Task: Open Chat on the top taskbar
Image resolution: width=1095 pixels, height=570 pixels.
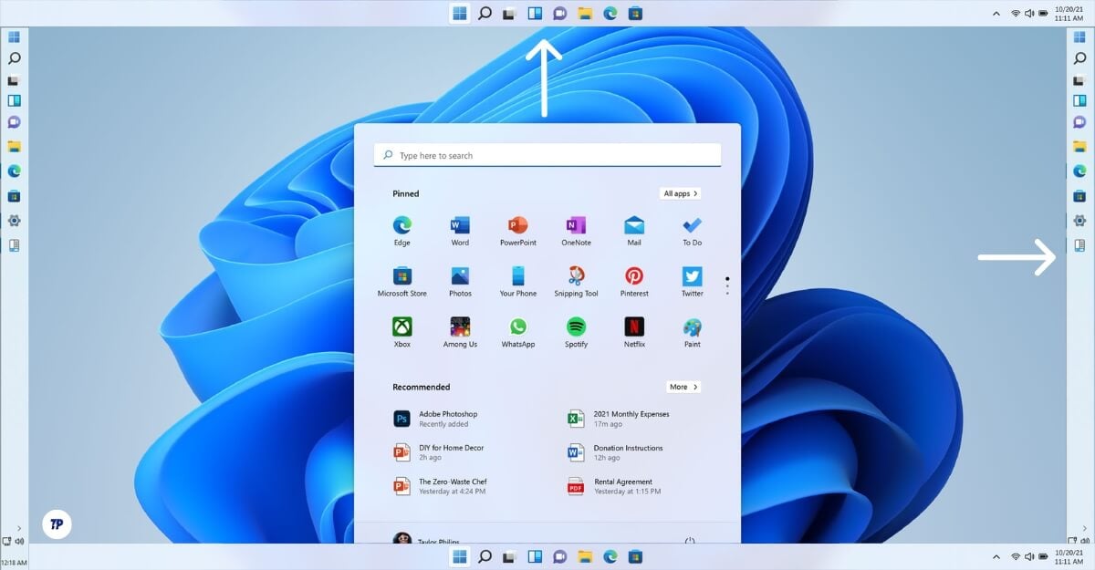Action: click(560, 13)
